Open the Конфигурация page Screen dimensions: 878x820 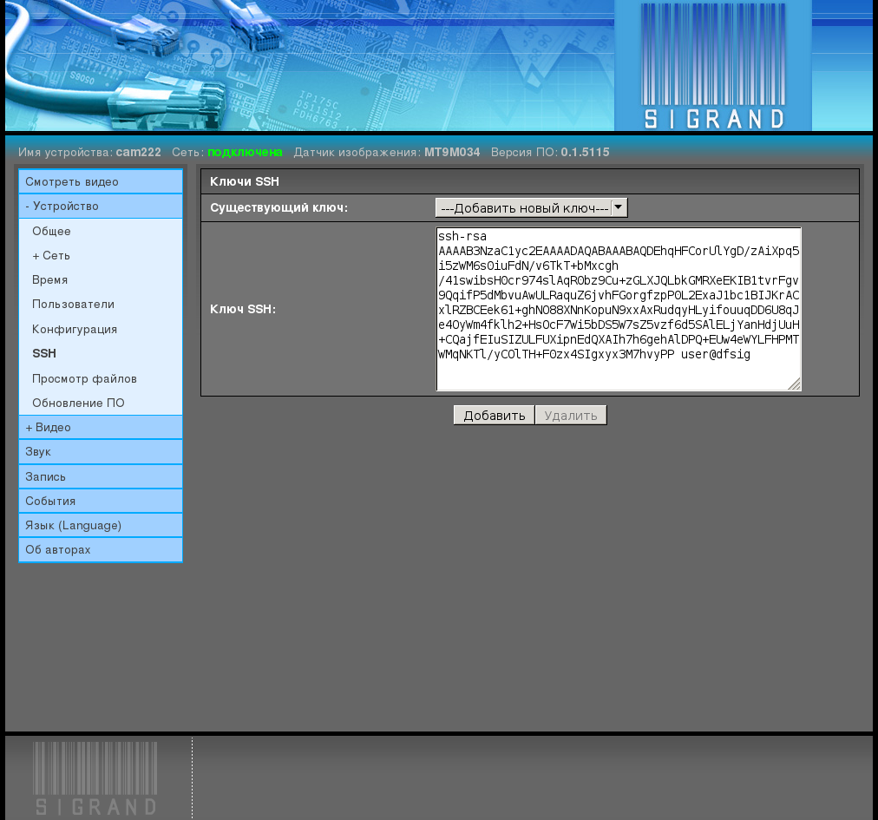click(x=75, y=329)
